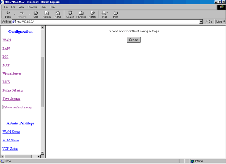The height and width of the screenshot is (164, 226).
Task: Open the Bridge Filtering link
Action: pyautogui.click(x=13, y=90)
